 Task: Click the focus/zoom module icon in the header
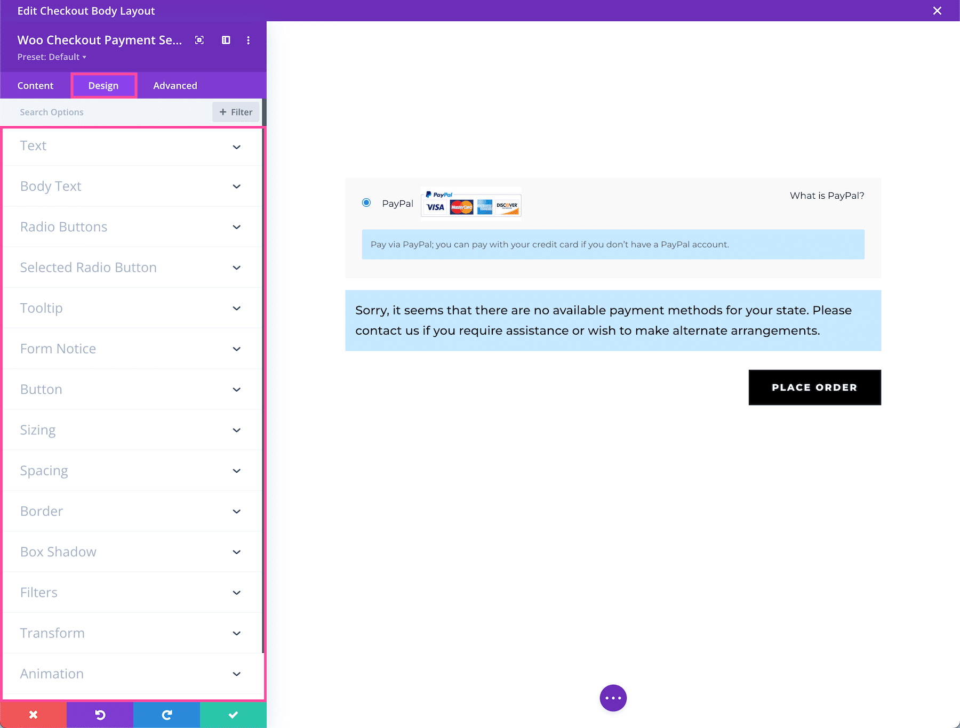tap(199, 40)
